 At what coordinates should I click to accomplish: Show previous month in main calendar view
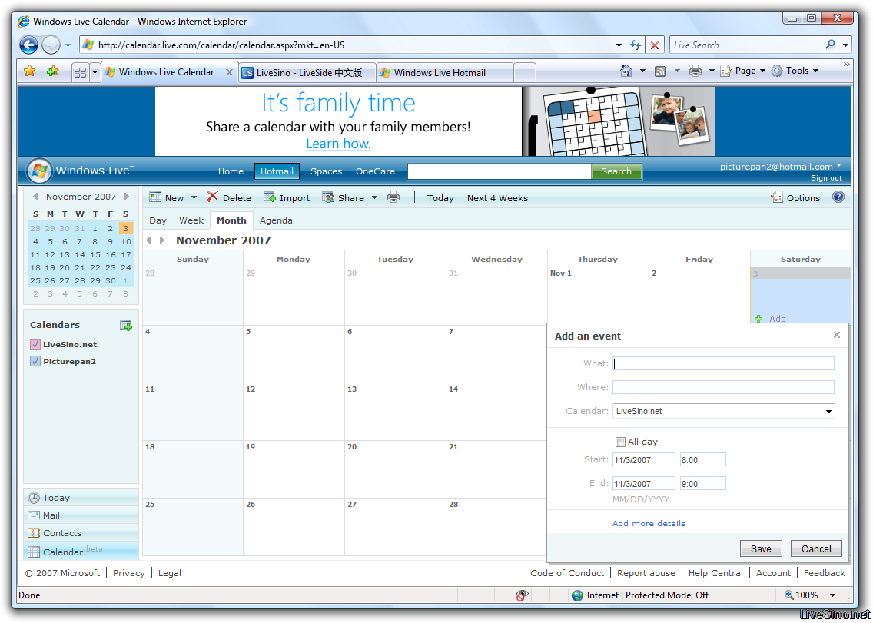(x=148, y=240)
